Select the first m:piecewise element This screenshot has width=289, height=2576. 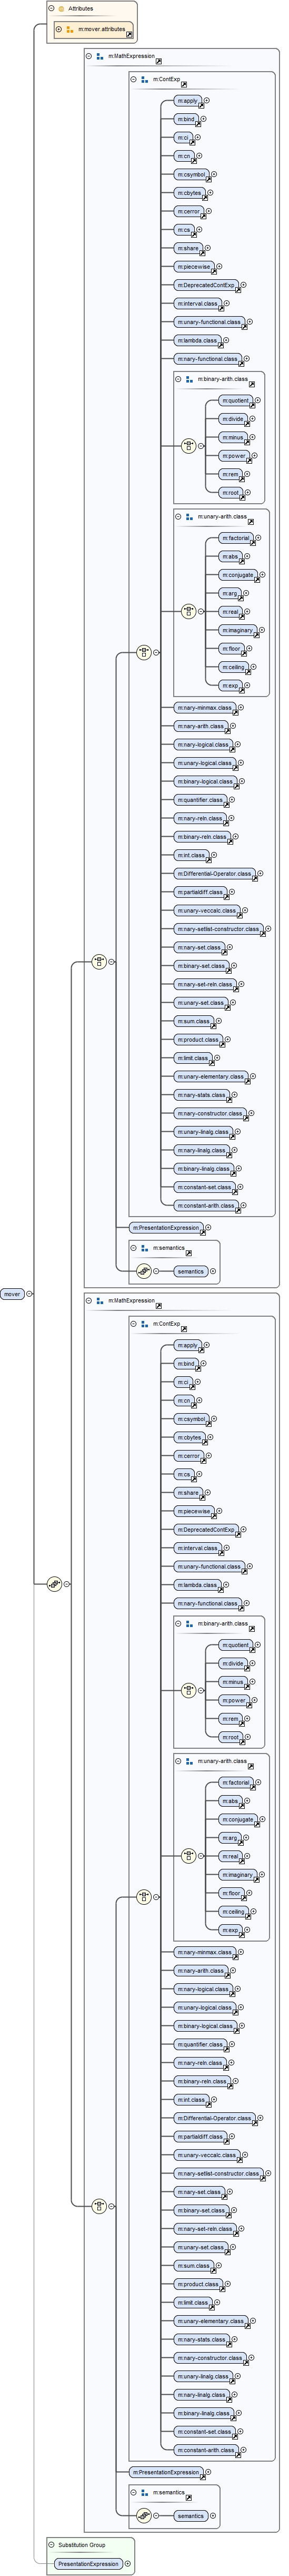194,267
